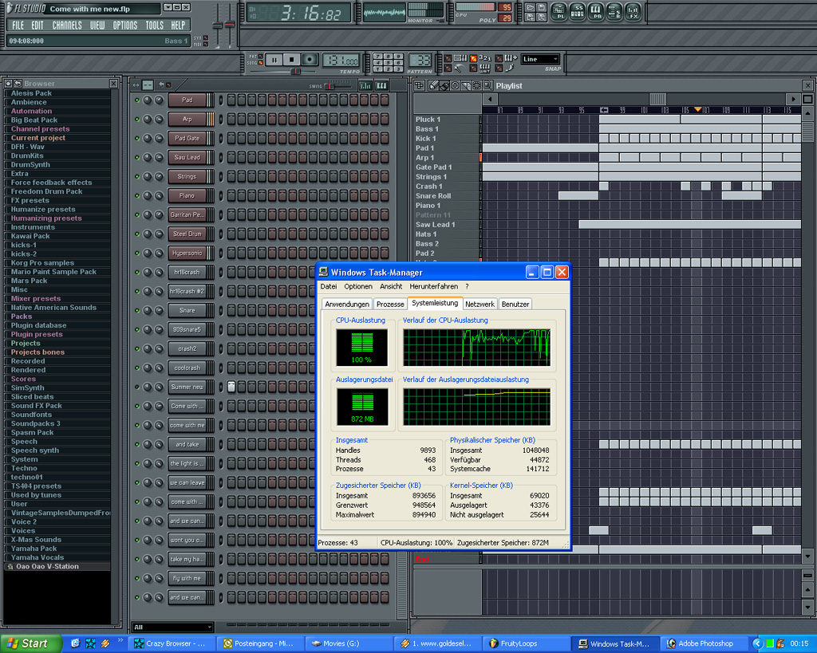Open the Step Sequencer via SS icon
817x653 pixels.
tap(578, 11)
